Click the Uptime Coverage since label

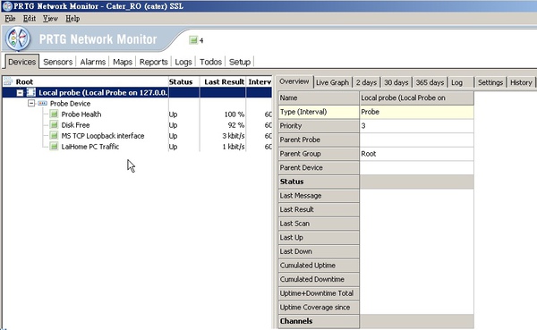coord(315,308)
